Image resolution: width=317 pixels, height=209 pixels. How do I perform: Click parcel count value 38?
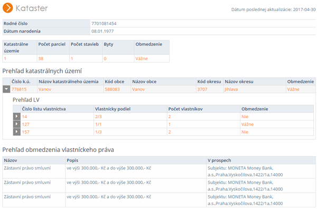(41, 59)
